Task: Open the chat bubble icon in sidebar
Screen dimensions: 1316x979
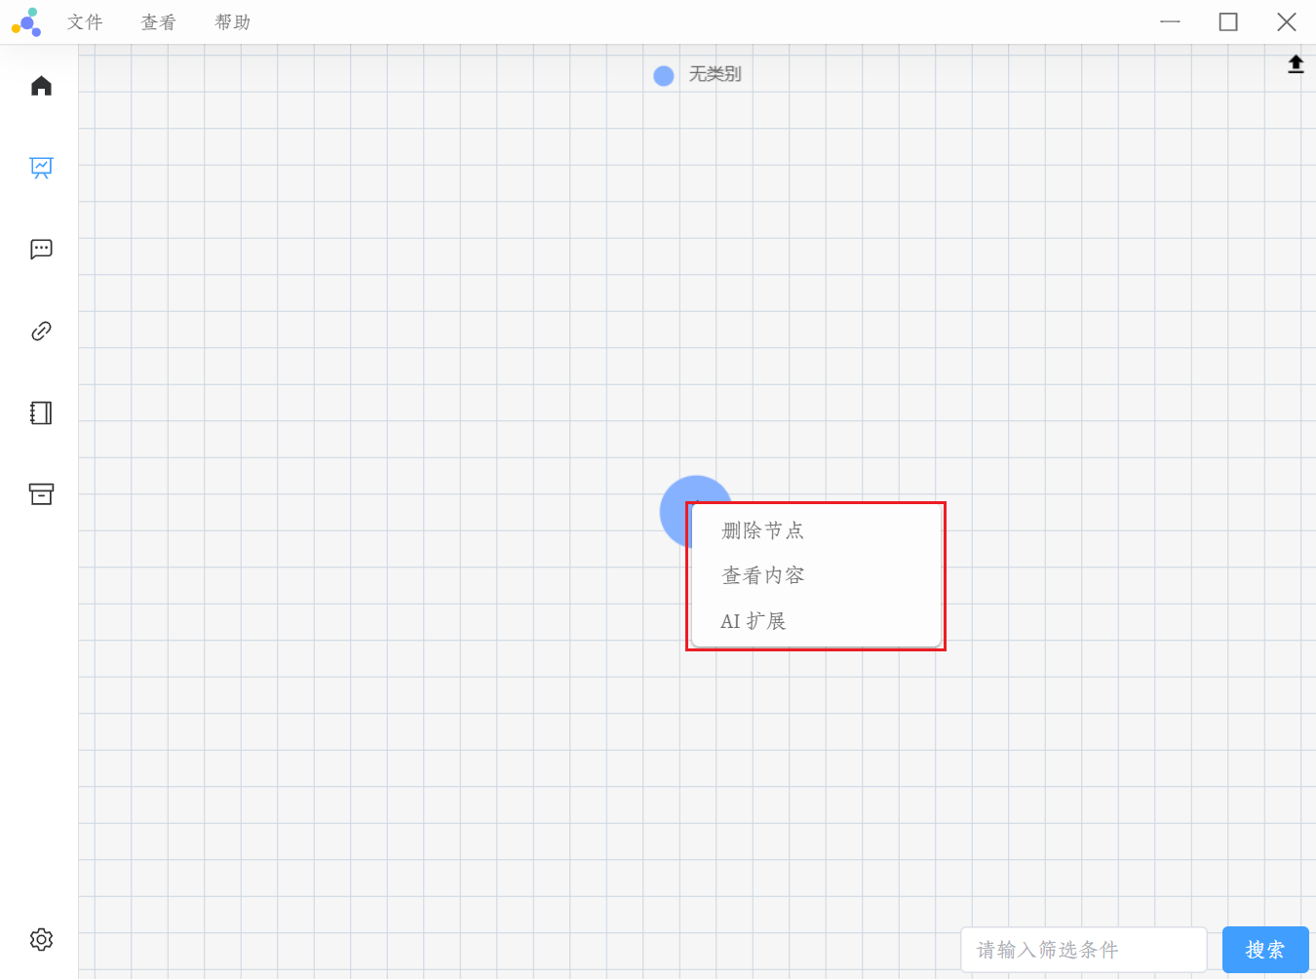Action: pos(41,249)
